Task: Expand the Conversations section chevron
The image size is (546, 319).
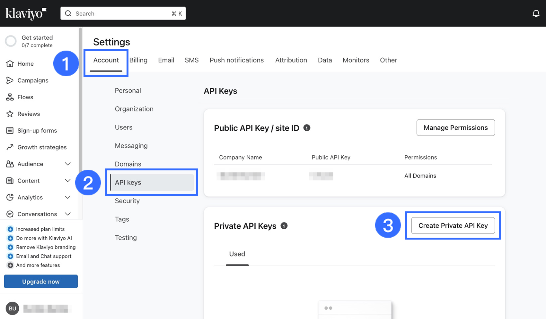Action: click(x=68, y=214)
